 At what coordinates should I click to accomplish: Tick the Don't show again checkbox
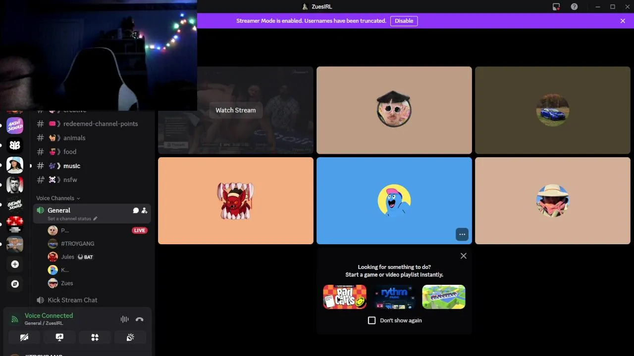[x=372, y=320]
